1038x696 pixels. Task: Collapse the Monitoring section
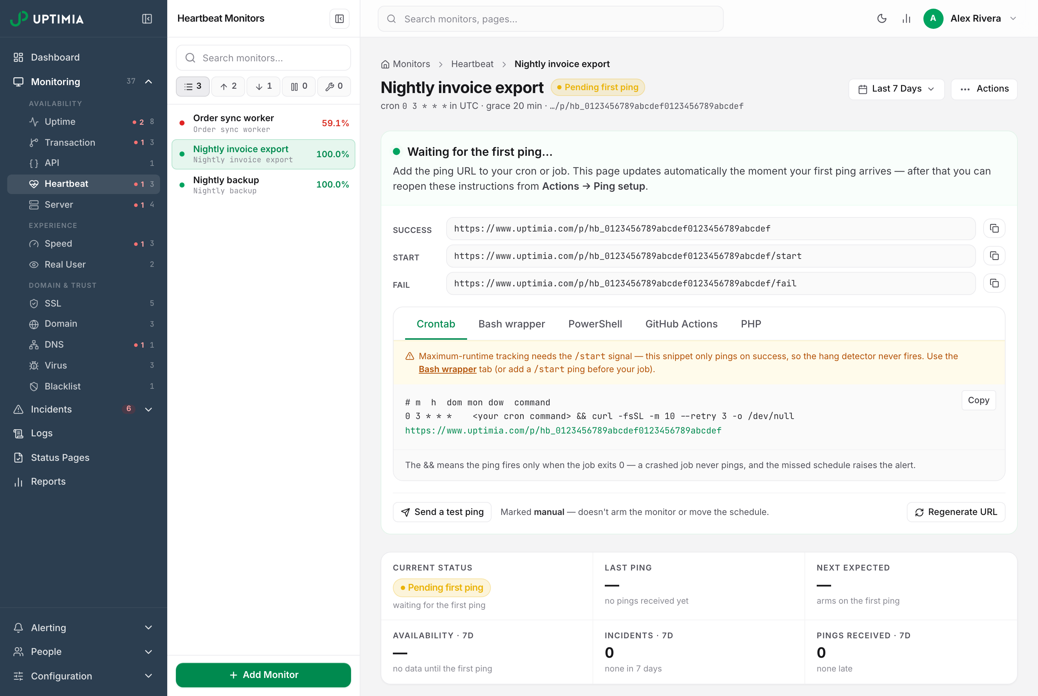[148, 82]
